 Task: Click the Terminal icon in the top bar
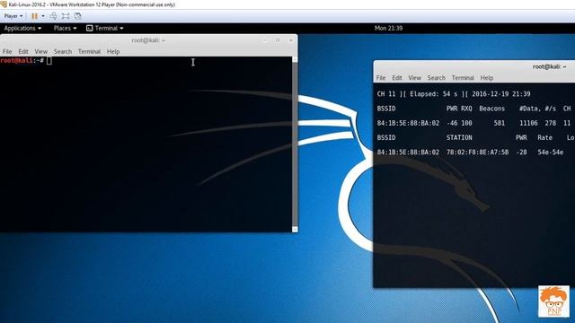coord(90,28)
